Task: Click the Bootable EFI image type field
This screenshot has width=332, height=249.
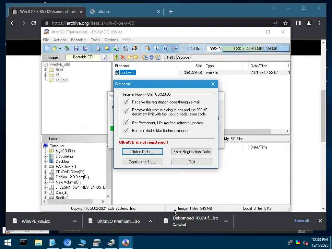Action: click(83, 57)
